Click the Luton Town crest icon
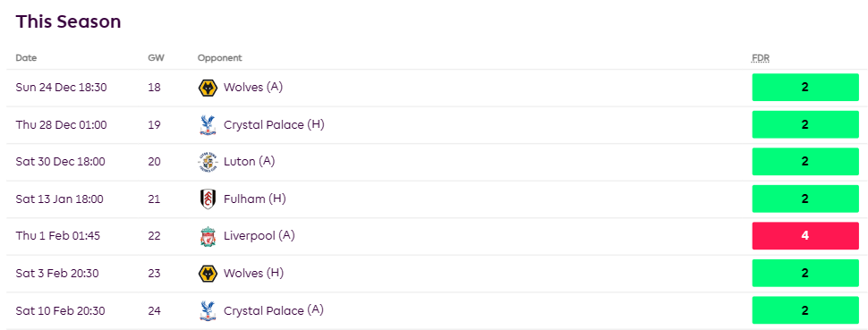This screenshot has width=868, height=330. 208,162
